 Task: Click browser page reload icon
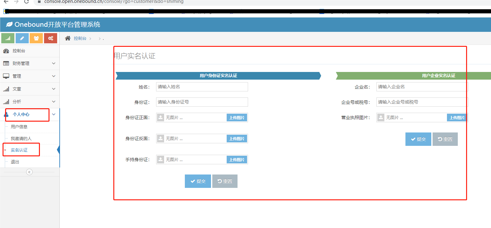pyautogui.click(x=26, y=2)
